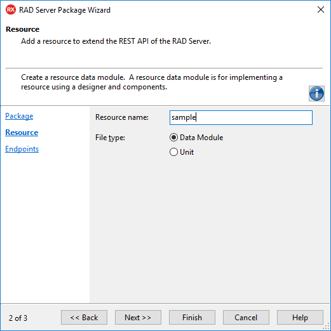Click the '2 of 3' page indicator
331x331 pixels.
pos(18,318)
